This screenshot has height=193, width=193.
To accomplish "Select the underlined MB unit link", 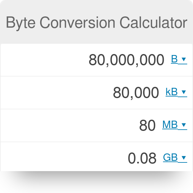I will 170,125.
